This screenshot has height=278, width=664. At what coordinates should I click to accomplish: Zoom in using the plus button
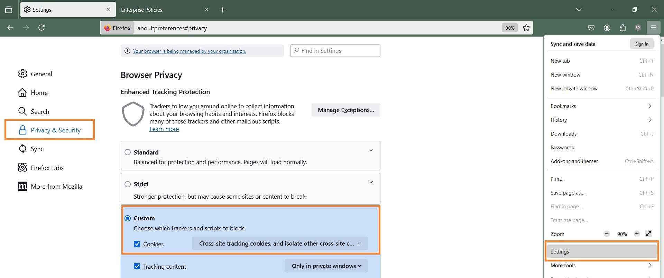(x=637, y=234)
